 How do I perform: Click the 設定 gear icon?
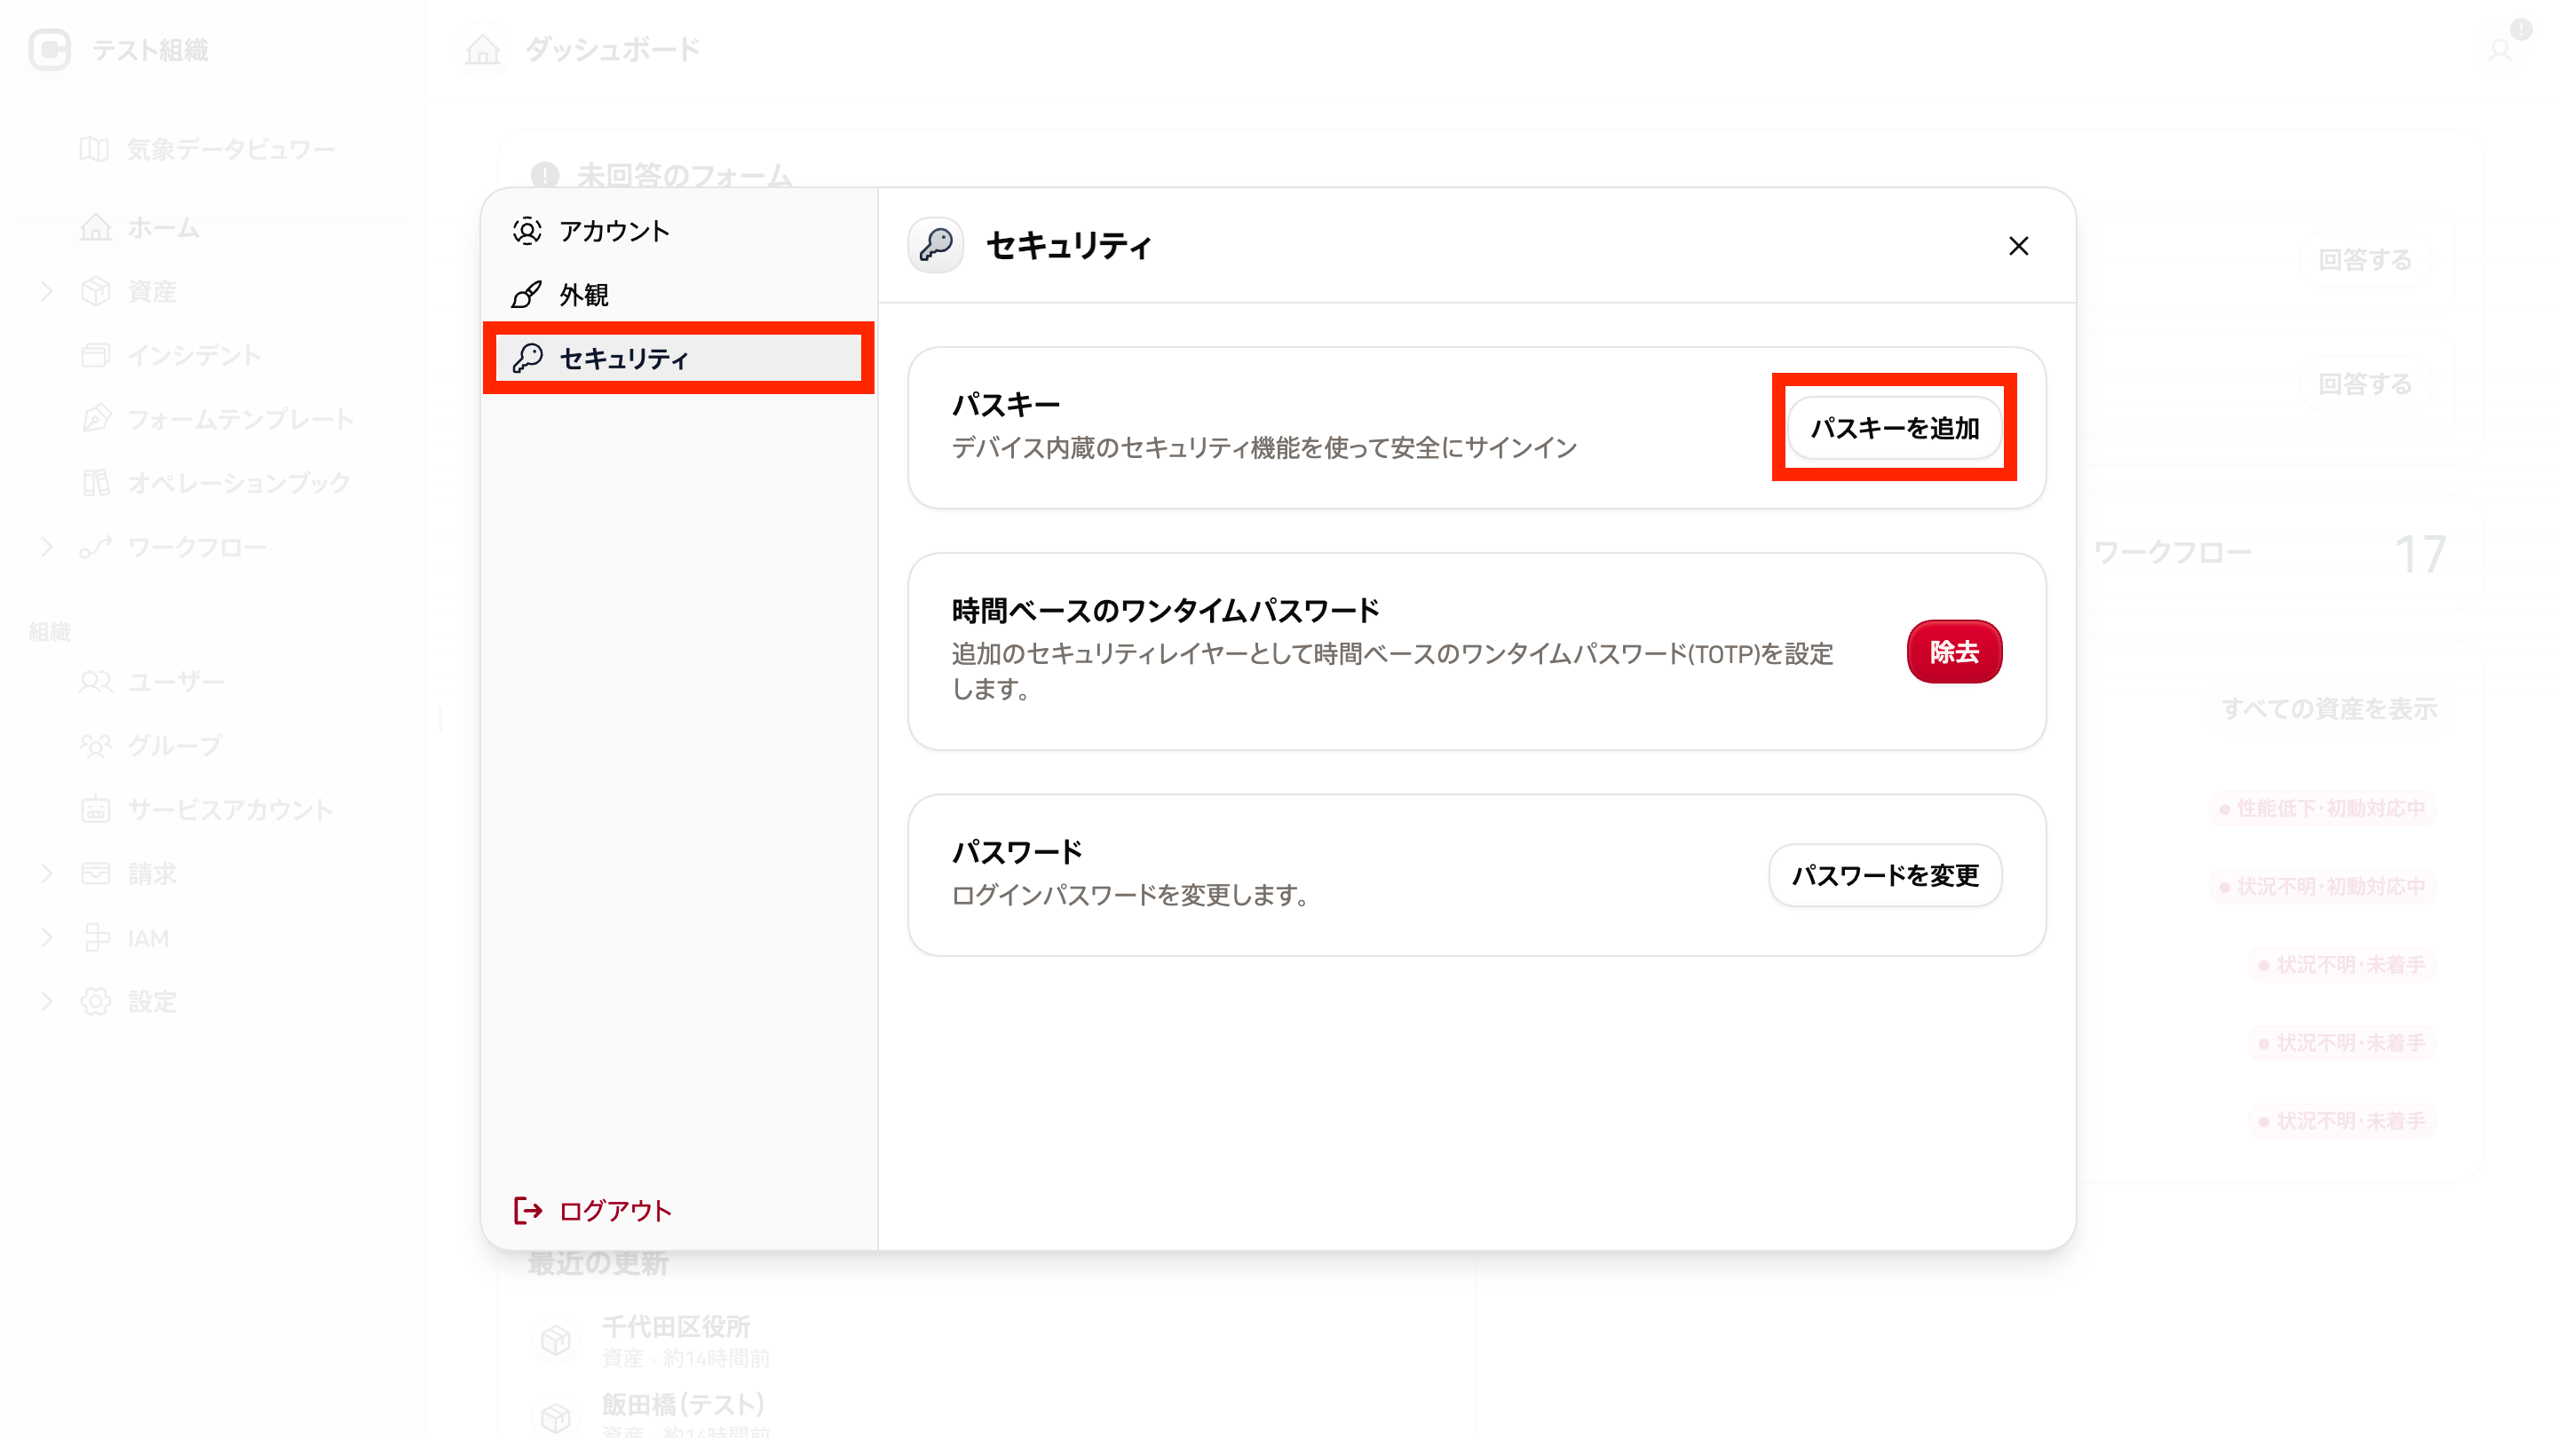tap(95, 1001)
